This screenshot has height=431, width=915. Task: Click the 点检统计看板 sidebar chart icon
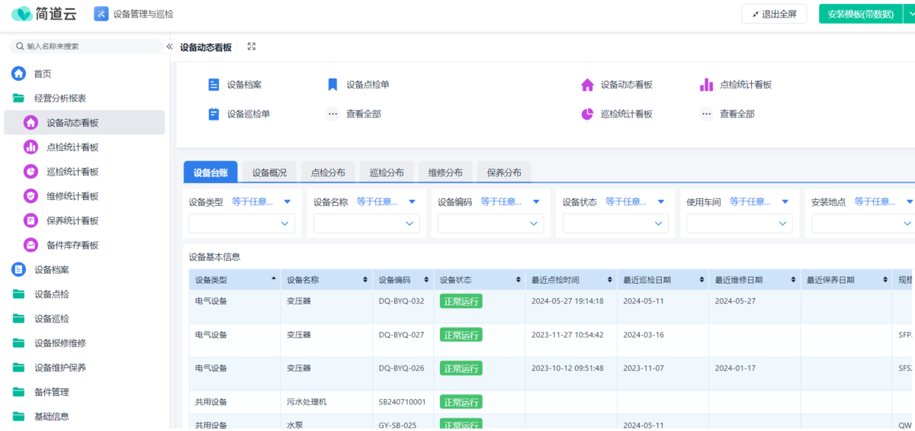(30, 147)
